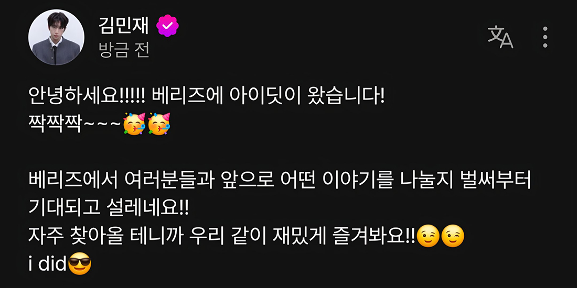Open 김민재's profile picture
The height and width of the screenshot is (288, 577).
pos(56,37)
